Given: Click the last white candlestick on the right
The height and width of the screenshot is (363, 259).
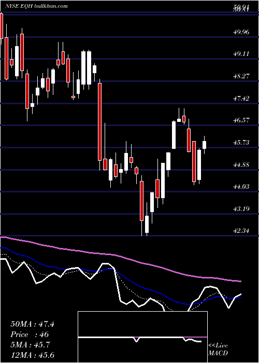Looking at the screenshot, I should pos(204,144).
